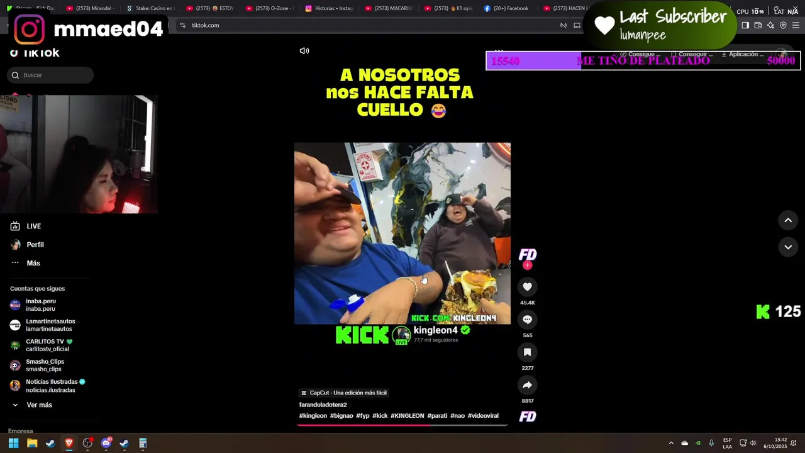The height and width of the screenshot is (453, 805).
Task: Go to the next video with the down chevron
Action: pyautogui.click(x=788, y=247)
